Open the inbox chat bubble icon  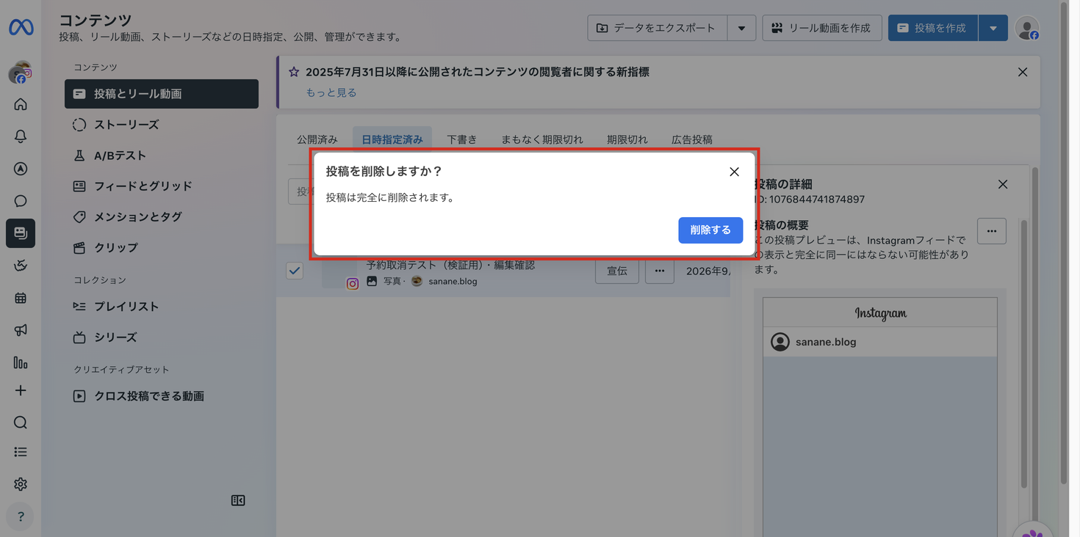(x=21, y=201)
